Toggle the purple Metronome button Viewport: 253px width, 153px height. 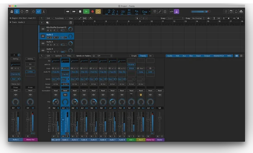point(177,12)
